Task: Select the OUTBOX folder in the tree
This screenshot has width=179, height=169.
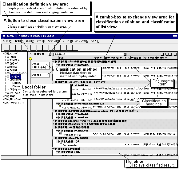Action: (13, 67)
